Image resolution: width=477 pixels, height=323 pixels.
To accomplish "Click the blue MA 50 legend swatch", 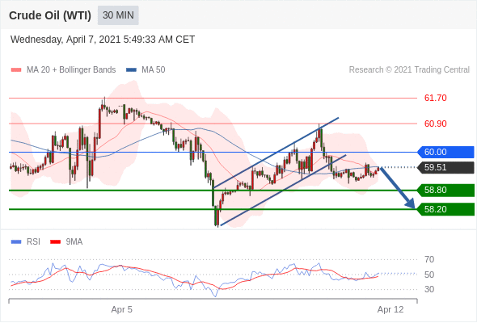I will 131,70.
